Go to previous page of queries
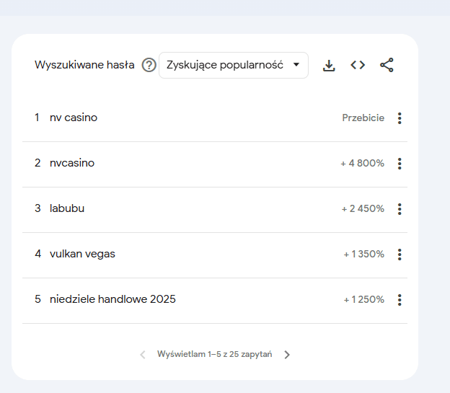This screenshot has height=393, width=450. 142,355
